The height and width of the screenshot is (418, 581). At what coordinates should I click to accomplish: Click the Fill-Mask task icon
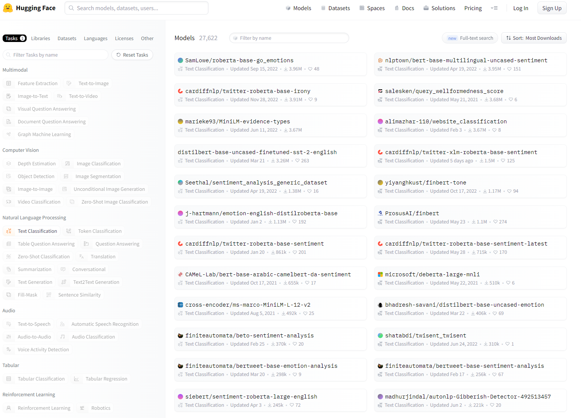tap(9, 295)
